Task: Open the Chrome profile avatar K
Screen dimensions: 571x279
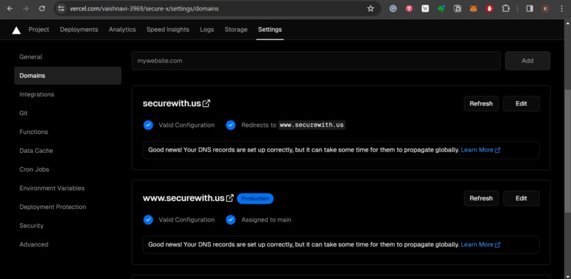Action: click(545, 8)
